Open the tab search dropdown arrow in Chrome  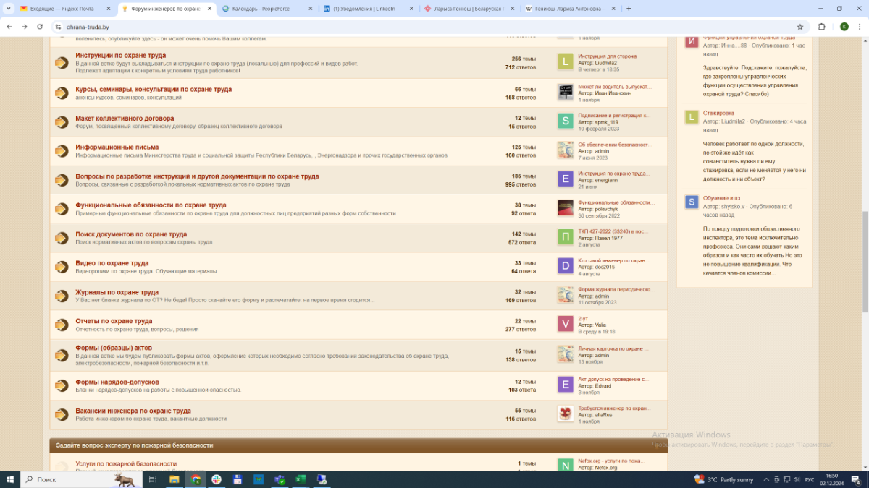pos(7,9)
